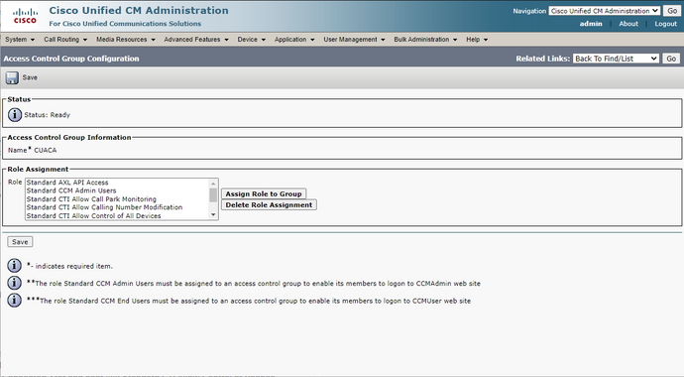
Task: Open the Application menu
Action: tap(294, 40)
